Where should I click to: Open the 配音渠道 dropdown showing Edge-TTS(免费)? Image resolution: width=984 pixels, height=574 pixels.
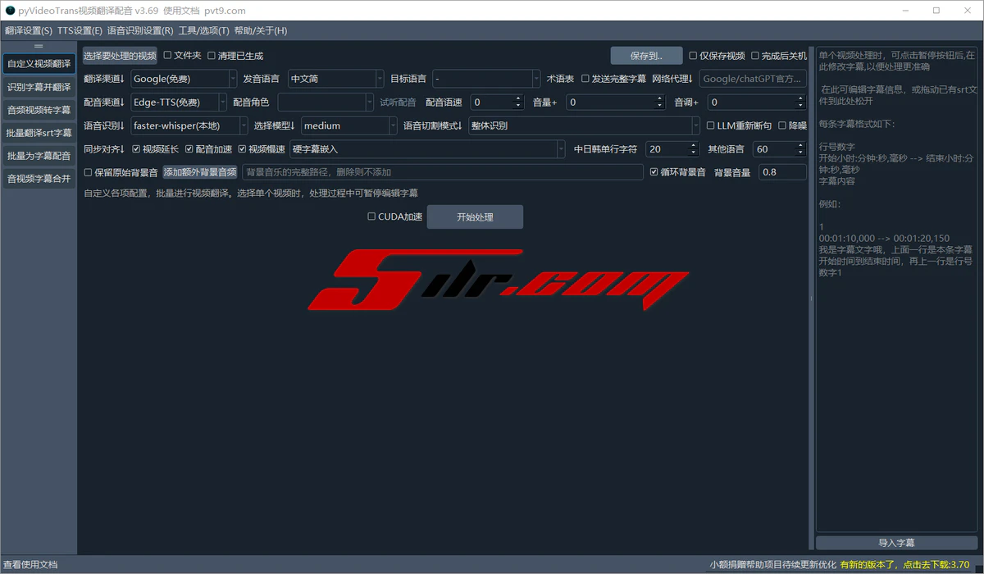pyautogui.click(x=179, y=102)
